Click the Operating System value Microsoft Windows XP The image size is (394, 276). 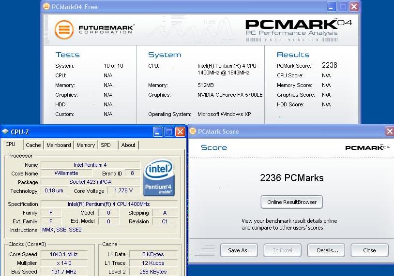224,114
